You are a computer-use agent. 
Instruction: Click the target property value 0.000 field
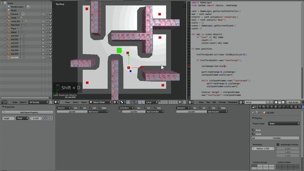(x=36, y=118)
